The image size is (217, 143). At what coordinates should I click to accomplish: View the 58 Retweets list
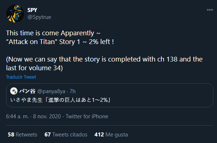23,135
